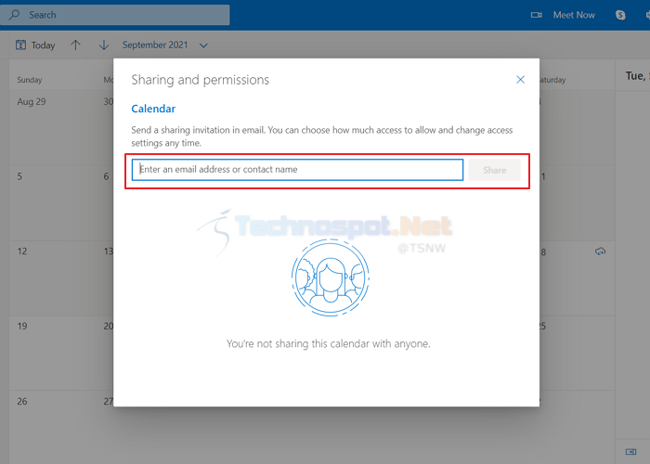Click the September 2021 label
Viewport: 650px width, 464px height.
[155, 45]
